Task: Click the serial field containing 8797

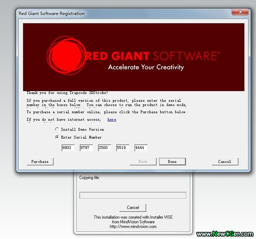Action: [x=86, y=148]
